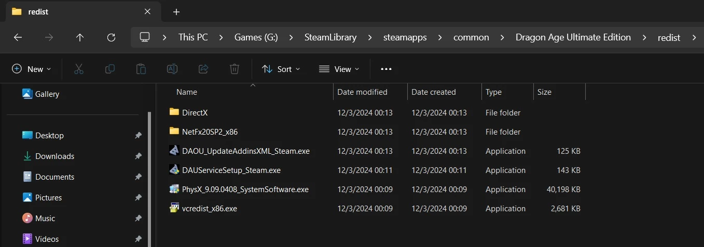Go back to the previous folder
The height and width of the screenshot is (247, 704).
[18, 37]
